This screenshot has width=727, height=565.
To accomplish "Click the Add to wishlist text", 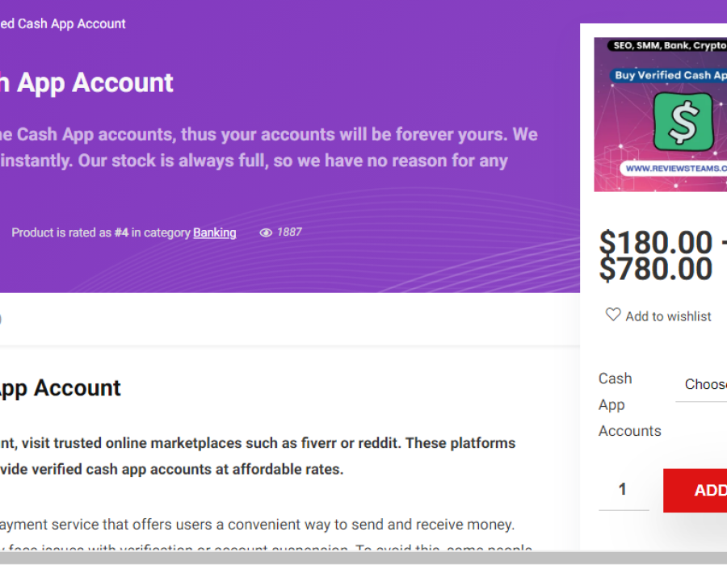I will [668, 316].
